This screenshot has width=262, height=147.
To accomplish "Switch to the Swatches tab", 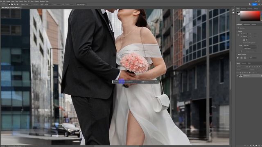I will 243,9.
